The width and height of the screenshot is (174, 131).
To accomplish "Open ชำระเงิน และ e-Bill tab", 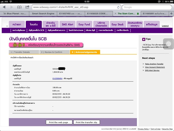I will 51,24.
